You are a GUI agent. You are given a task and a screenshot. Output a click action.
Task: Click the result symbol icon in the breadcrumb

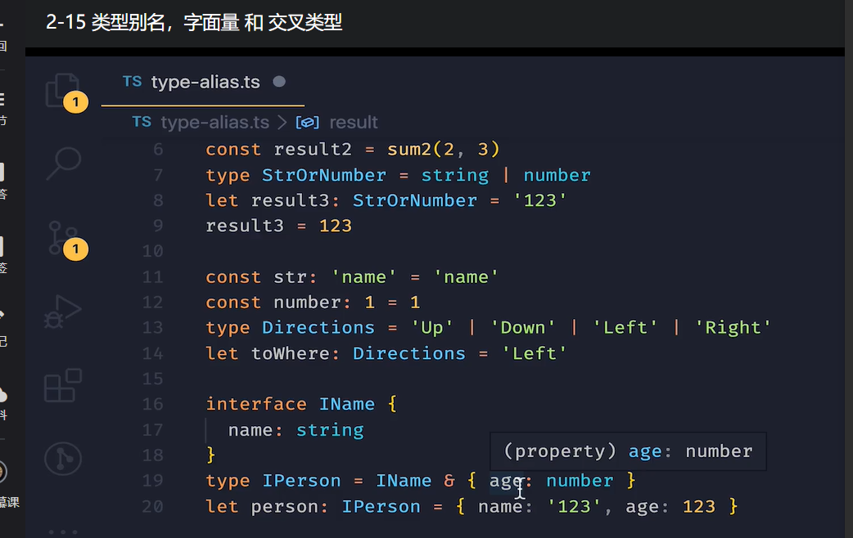click(306, 121)
